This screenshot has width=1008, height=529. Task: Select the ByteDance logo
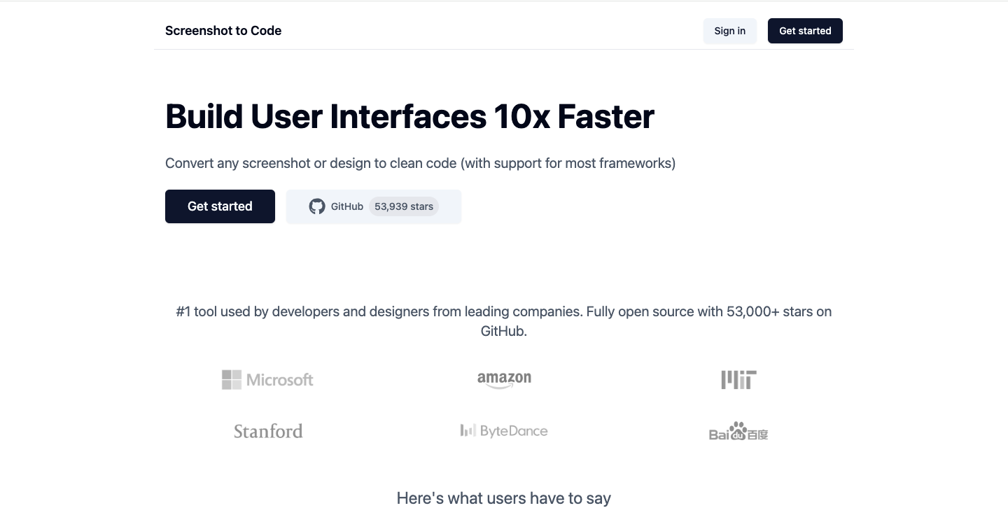504,430
